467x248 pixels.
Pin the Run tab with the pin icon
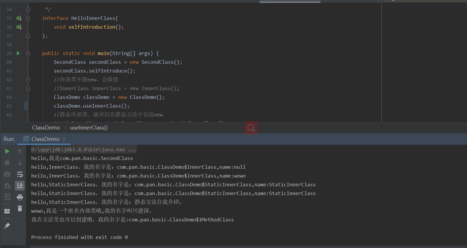(7, 225)
